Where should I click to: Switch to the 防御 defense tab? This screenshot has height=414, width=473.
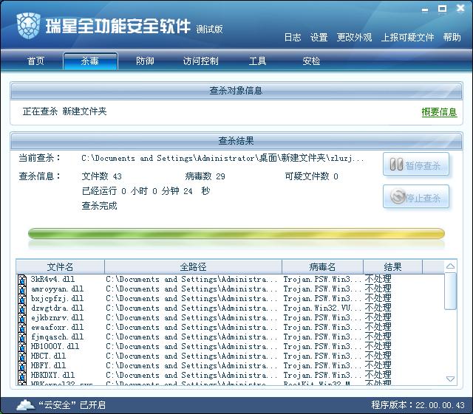click(145, 61)
